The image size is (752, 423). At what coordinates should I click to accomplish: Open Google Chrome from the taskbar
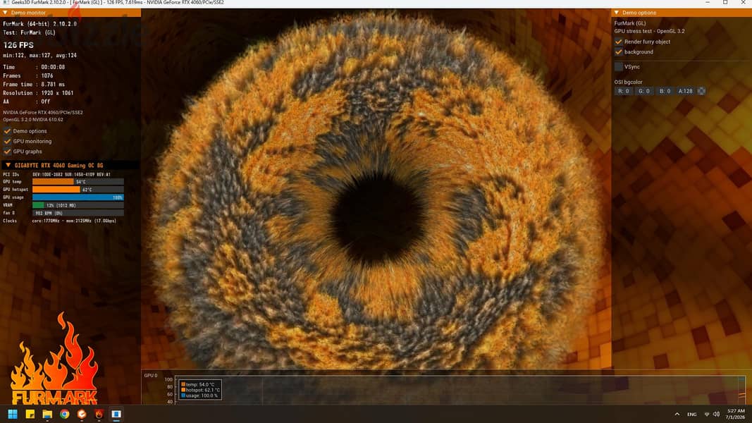(x=64, y=414)
